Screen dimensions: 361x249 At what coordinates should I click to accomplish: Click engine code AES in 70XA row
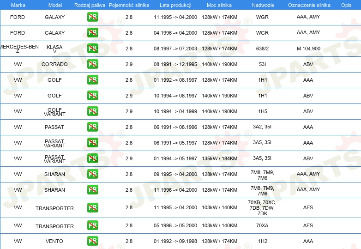tap(308, 225)
